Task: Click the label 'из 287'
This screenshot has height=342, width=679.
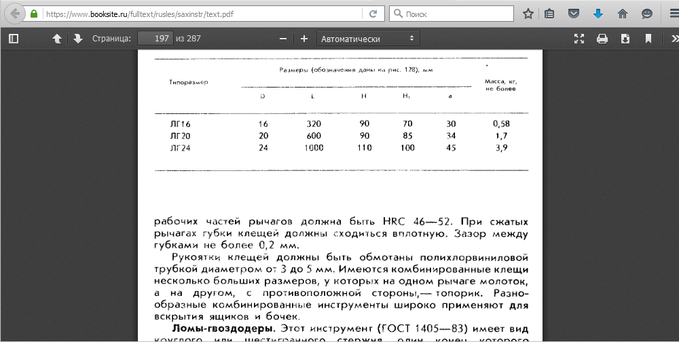Action: point(188,39)
